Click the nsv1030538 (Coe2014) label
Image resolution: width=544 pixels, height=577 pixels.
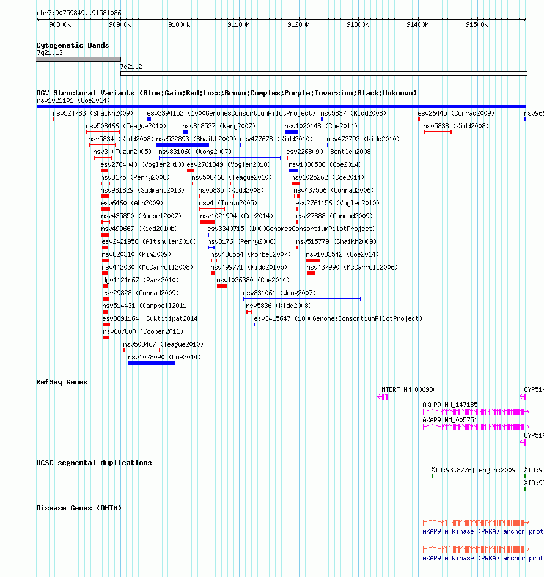tap(325, 165)
